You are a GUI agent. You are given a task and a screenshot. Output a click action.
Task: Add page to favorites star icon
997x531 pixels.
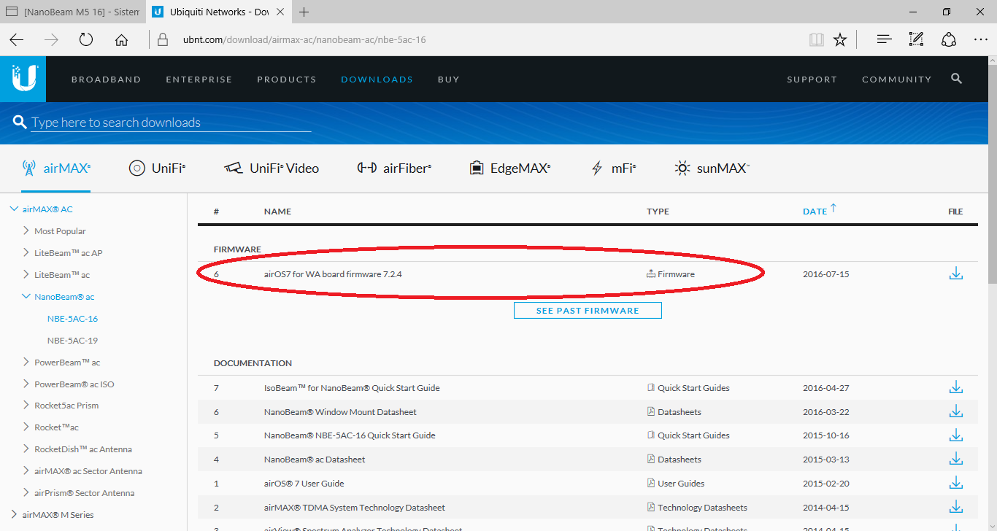point(840,39)
